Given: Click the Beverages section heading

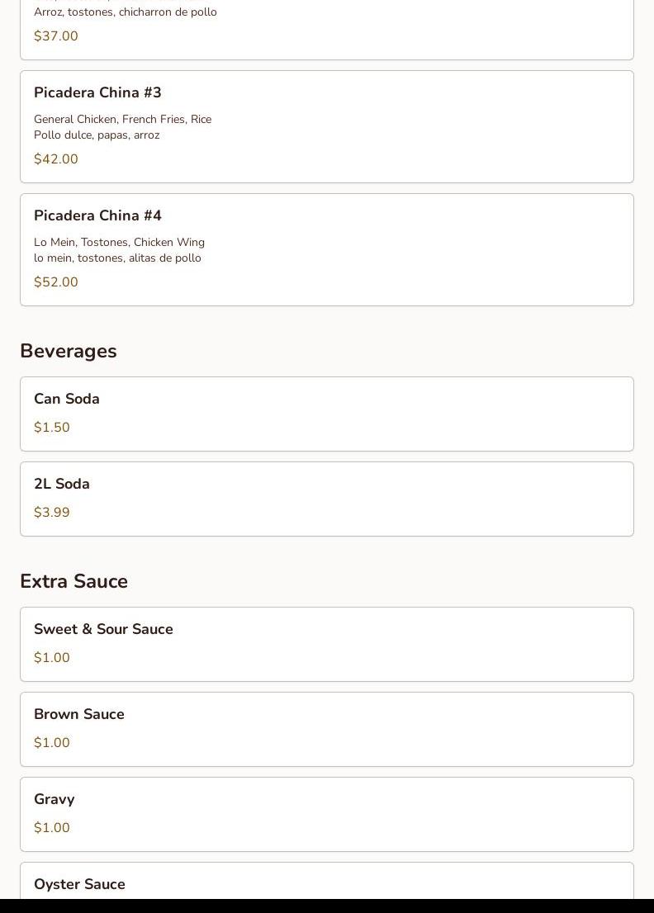Looking at the screenshot, I should (69, 351).
